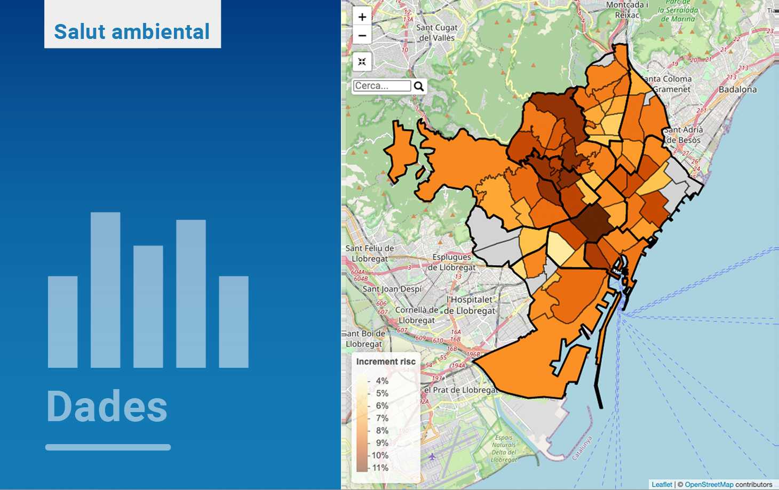
Task: Select the darkest brown district on map
Action: (594, 222)
